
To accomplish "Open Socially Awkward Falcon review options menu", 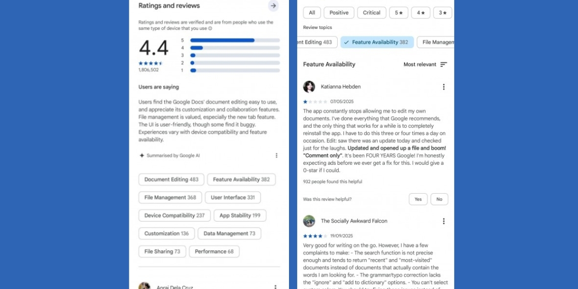I will click(x=444, y=221).
